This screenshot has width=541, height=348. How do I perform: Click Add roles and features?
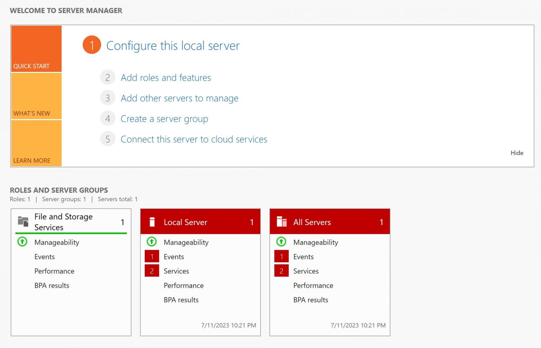pyautogui.click(x=166, y=77)
